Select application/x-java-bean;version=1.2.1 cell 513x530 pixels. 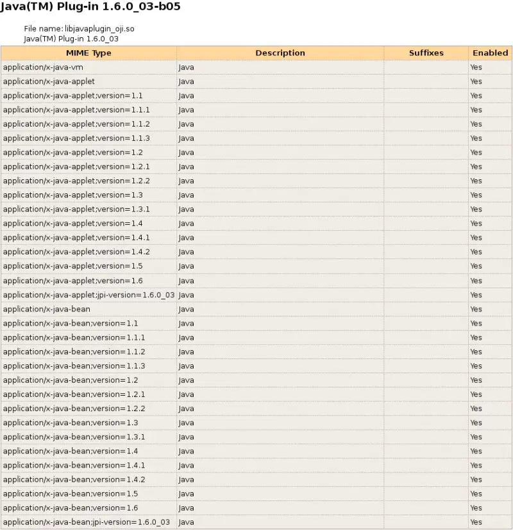(88, 394)
